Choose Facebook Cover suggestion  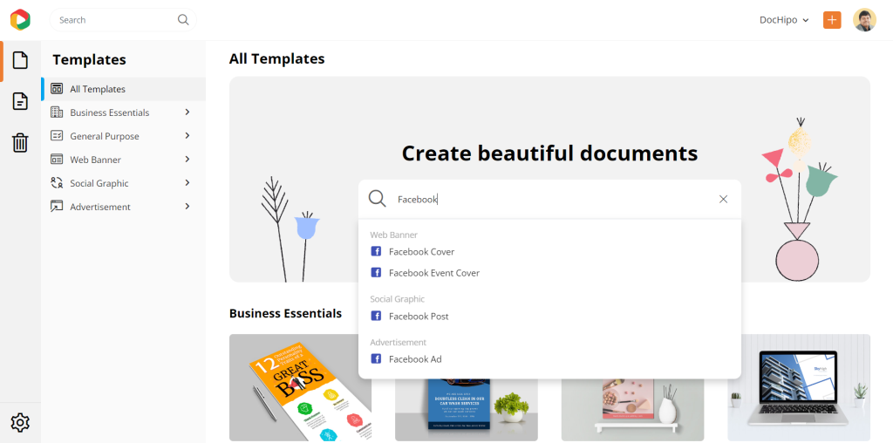[x=421, y=252]
